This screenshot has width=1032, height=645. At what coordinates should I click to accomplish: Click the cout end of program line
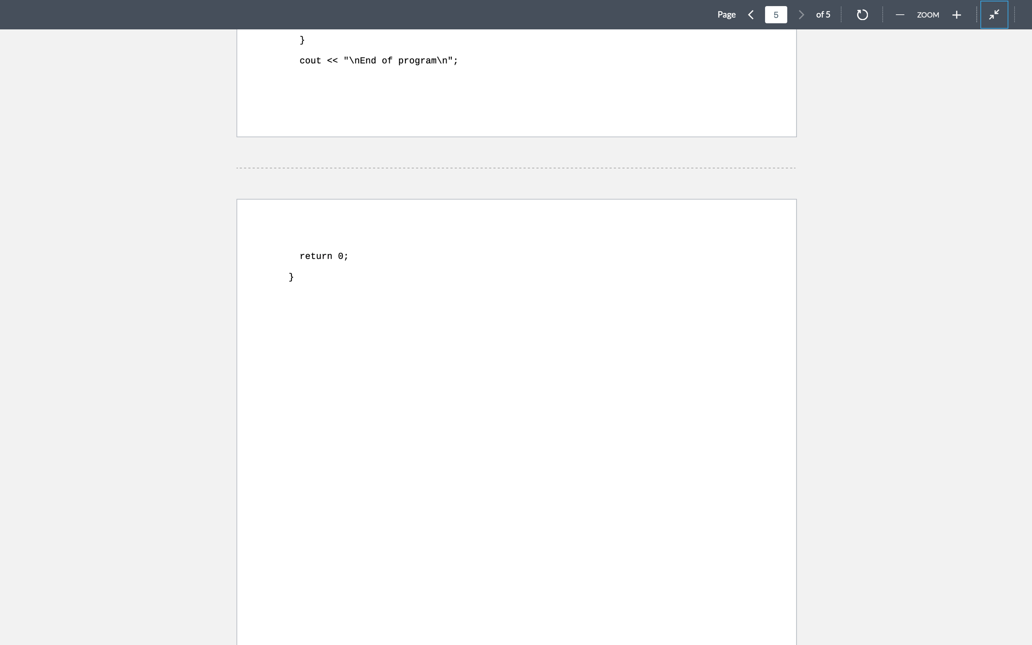pyautogui.click(x=378, y=60)
